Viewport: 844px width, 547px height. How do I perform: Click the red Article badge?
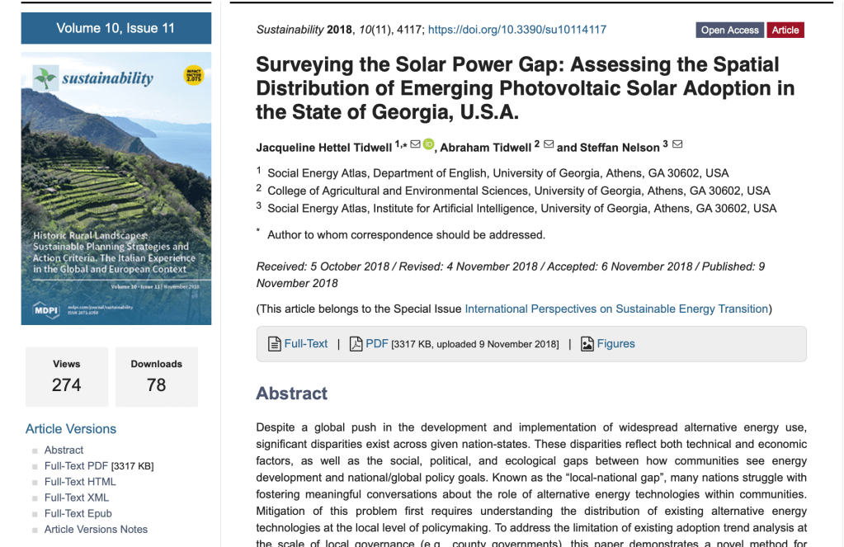click(x=785, y=30)
